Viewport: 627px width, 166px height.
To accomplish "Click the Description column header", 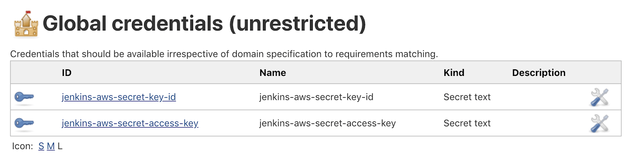I will [539, 73].
